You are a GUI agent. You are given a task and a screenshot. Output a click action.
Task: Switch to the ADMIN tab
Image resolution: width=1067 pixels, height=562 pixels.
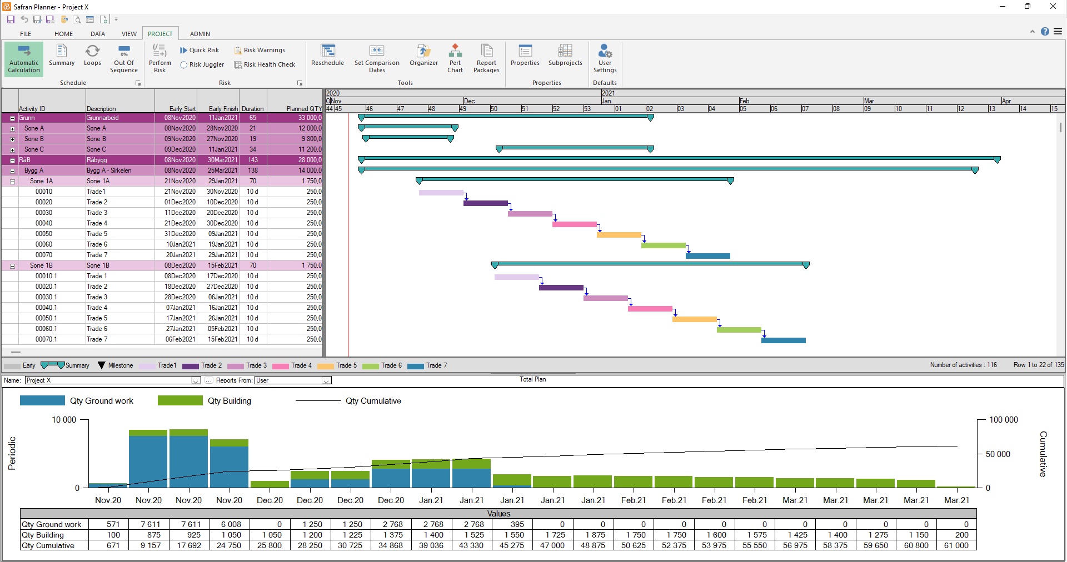tap(200, 34)
